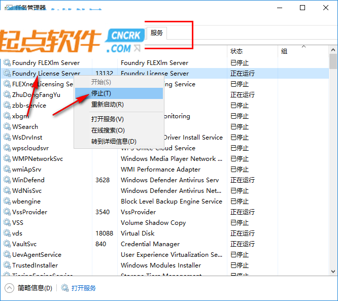Switch to the 服务 tab

coord(157,33)
